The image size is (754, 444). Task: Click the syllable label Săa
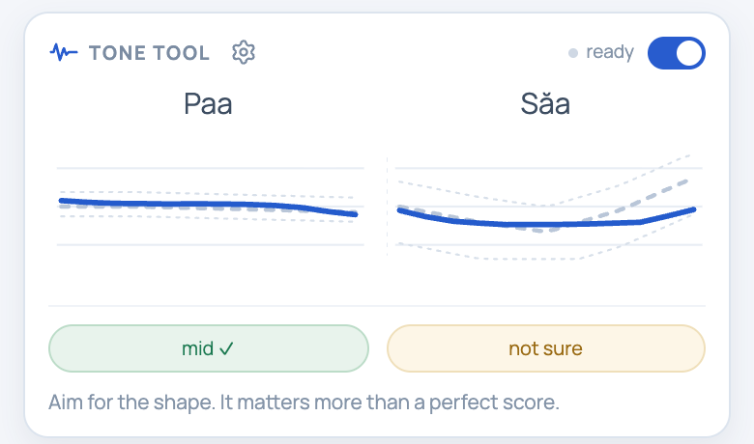[545, 102]
